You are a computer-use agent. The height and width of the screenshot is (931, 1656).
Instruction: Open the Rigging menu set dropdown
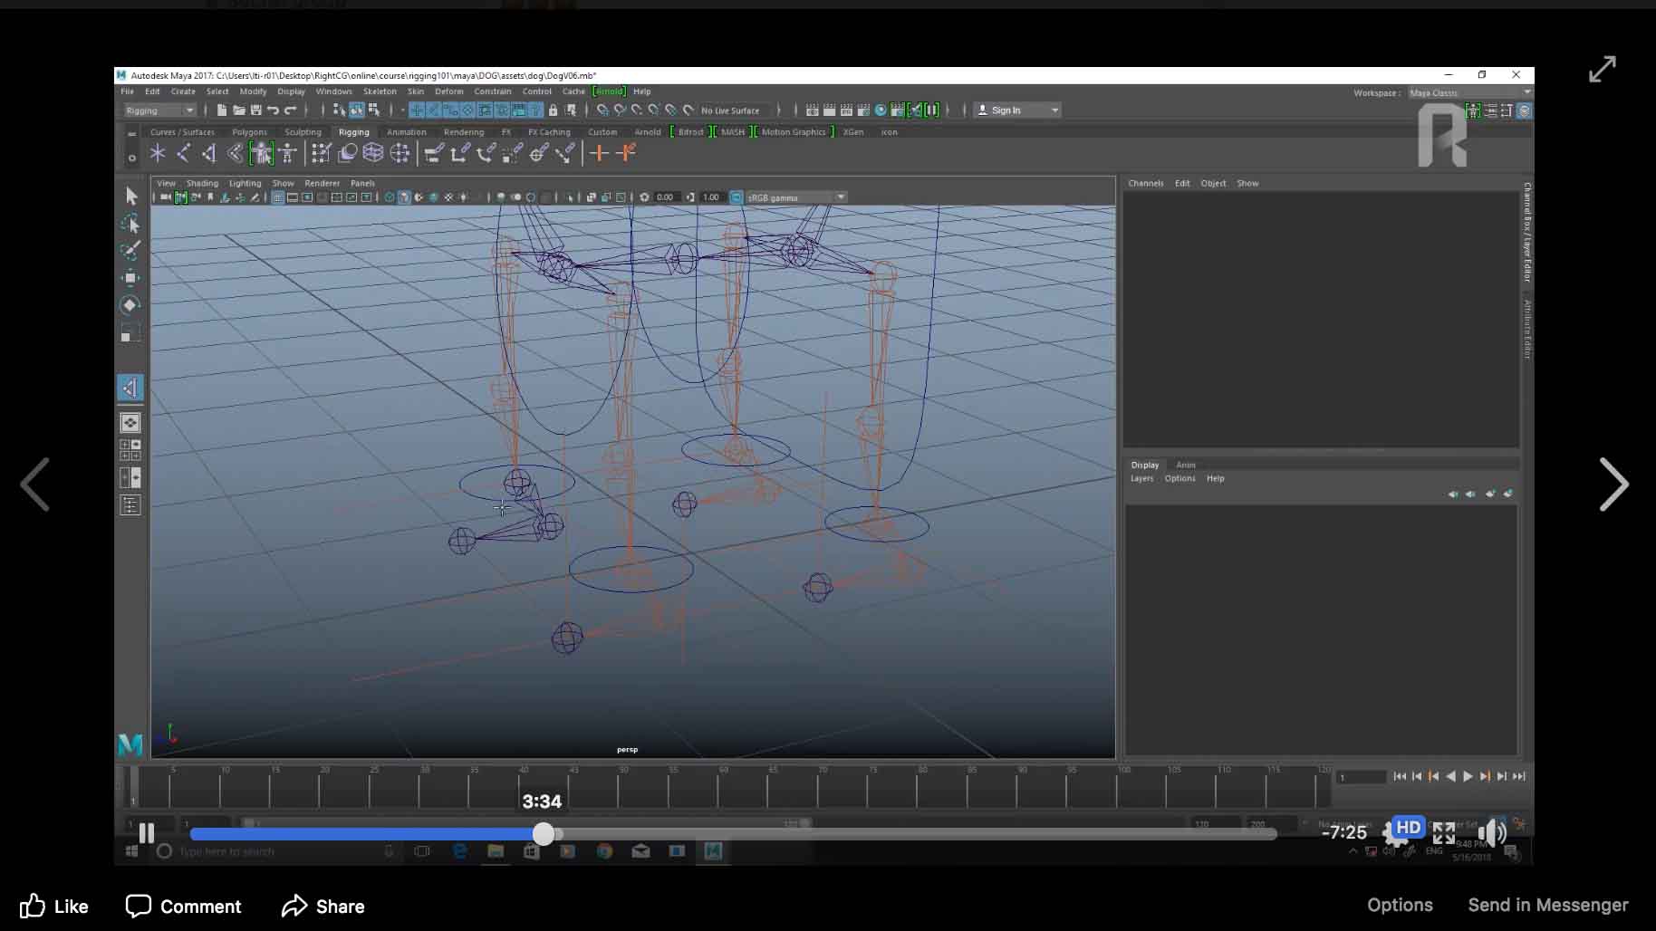159,110
